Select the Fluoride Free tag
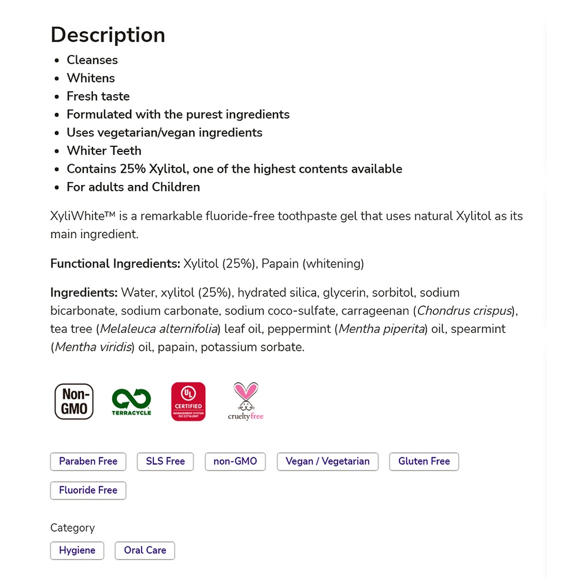 click(88, 490)
